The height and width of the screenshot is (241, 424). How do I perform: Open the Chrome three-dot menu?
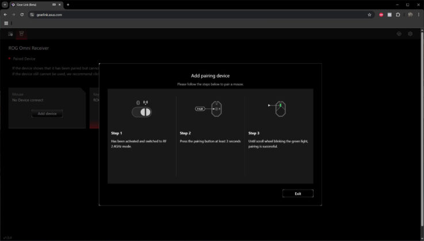coord(418,15)
